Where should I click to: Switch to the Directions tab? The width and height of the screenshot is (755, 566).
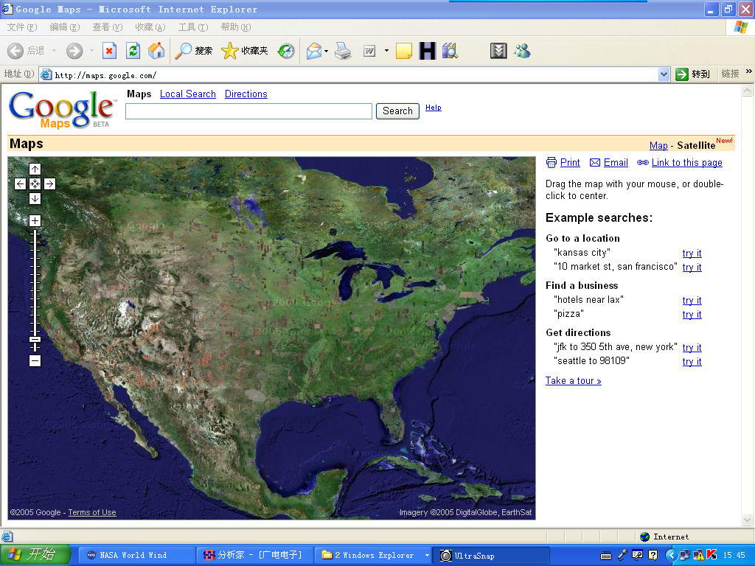pyautogui.click(x=246, y=94)
